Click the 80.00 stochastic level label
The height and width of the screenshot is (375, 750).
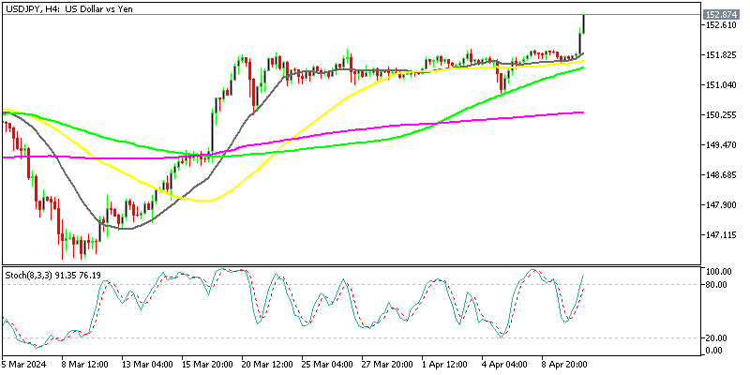716,285
